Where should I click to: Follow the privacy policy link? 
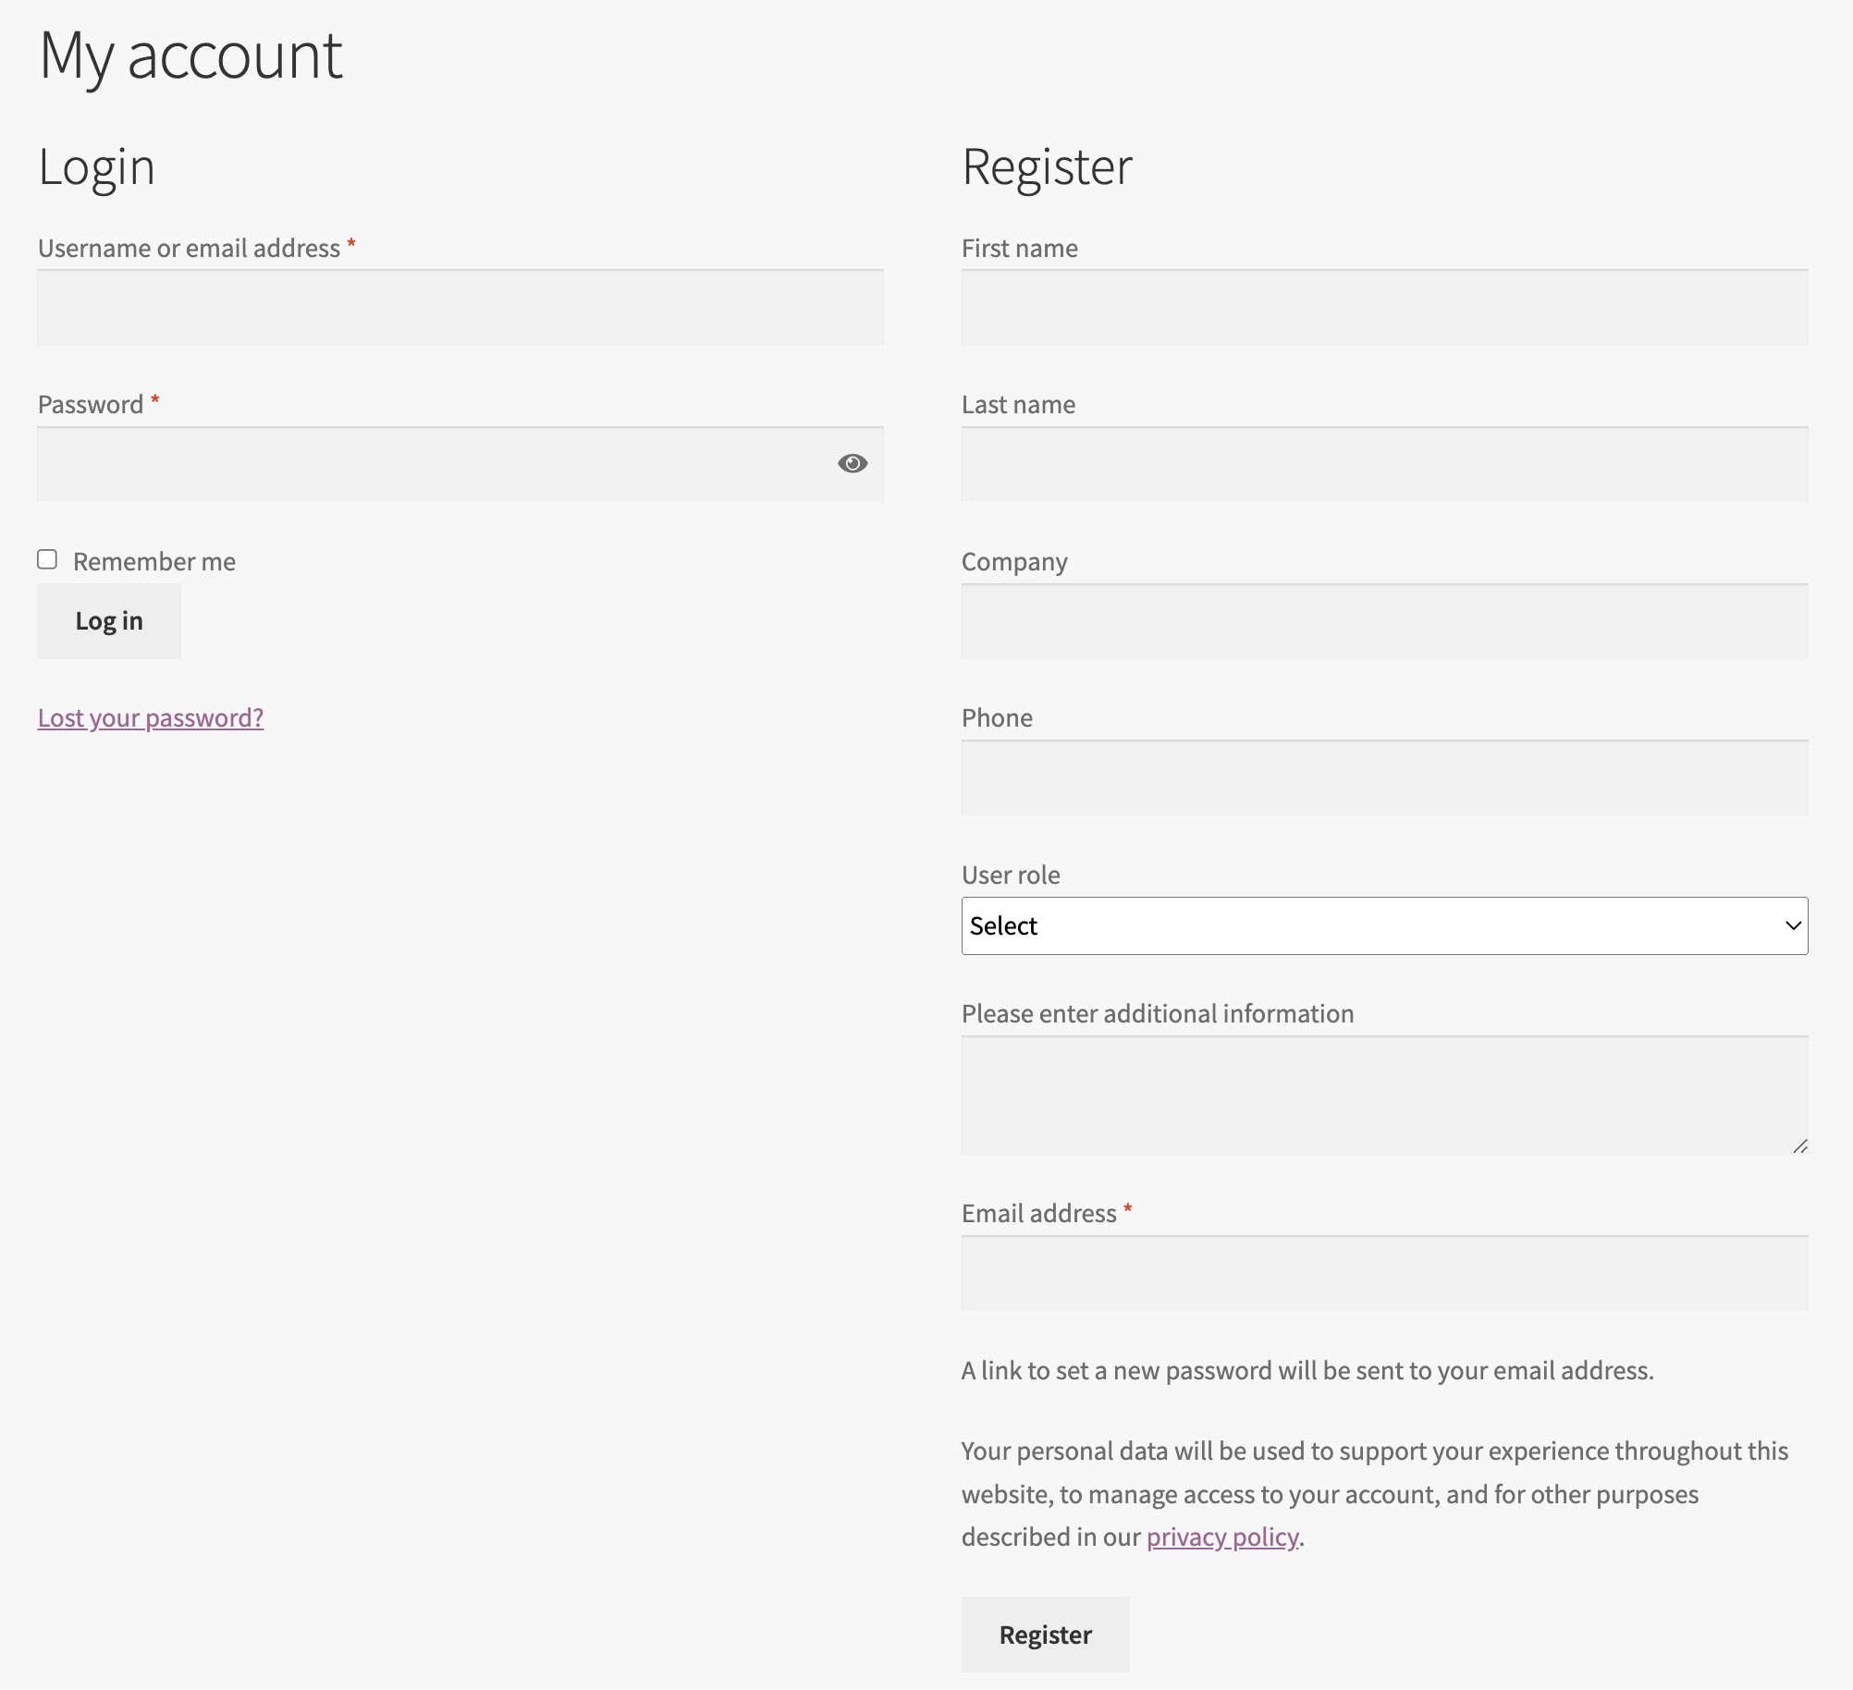[1222, 1537]
